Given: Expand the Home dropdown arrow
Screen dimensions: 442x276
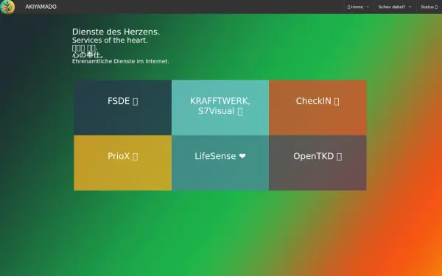Looking at the screenshot, I should (x=368, y=7).
